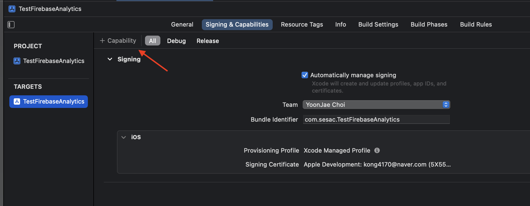Click the plus icon to add a capability
Viewport: 530px width, 206px height.
[102, 41]
